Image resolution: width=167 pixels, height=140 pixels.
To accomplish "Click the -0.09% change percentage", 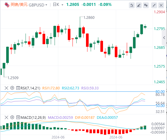I will [105, 4].
